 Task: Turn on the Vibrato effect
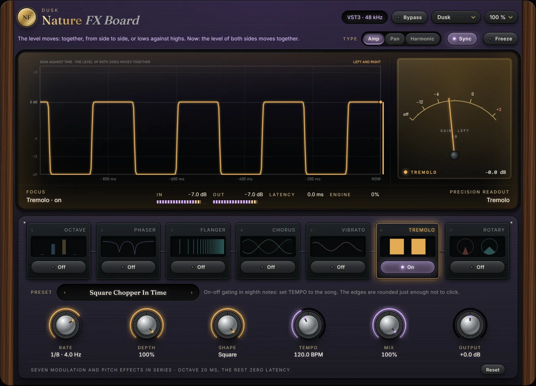click(338, 267)
